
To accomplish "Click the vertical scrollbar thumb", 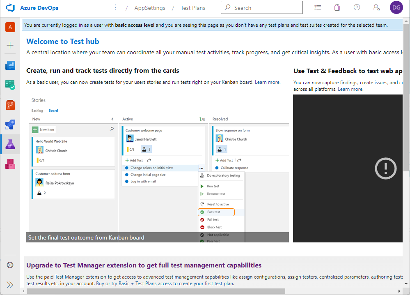I will pyautogui.click(x=406, y=97).
